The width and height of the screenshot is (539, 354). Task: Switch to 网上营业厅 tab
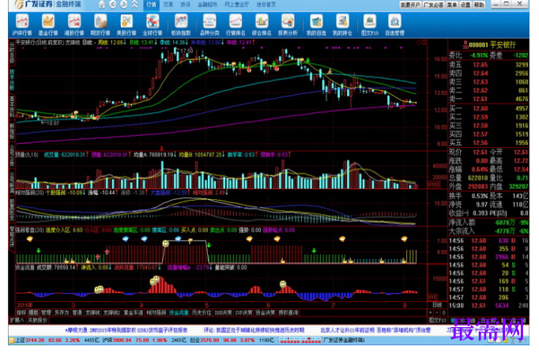point(237,5)
